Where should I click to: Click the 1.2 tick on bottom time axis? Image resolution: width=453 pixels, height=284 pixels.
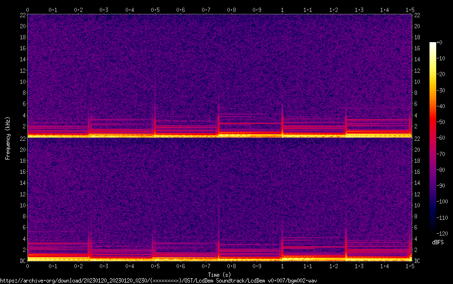point(333,266)
